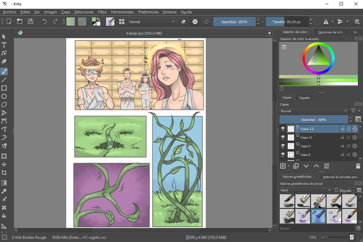
Task: Open the Capa menu
Action: pos(66,12)
